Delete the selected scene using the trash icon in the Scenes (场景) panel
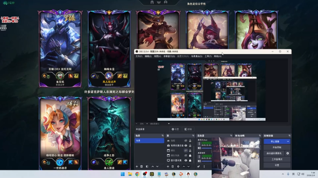This screenshot has width=318, height=178. click(142, 167)
